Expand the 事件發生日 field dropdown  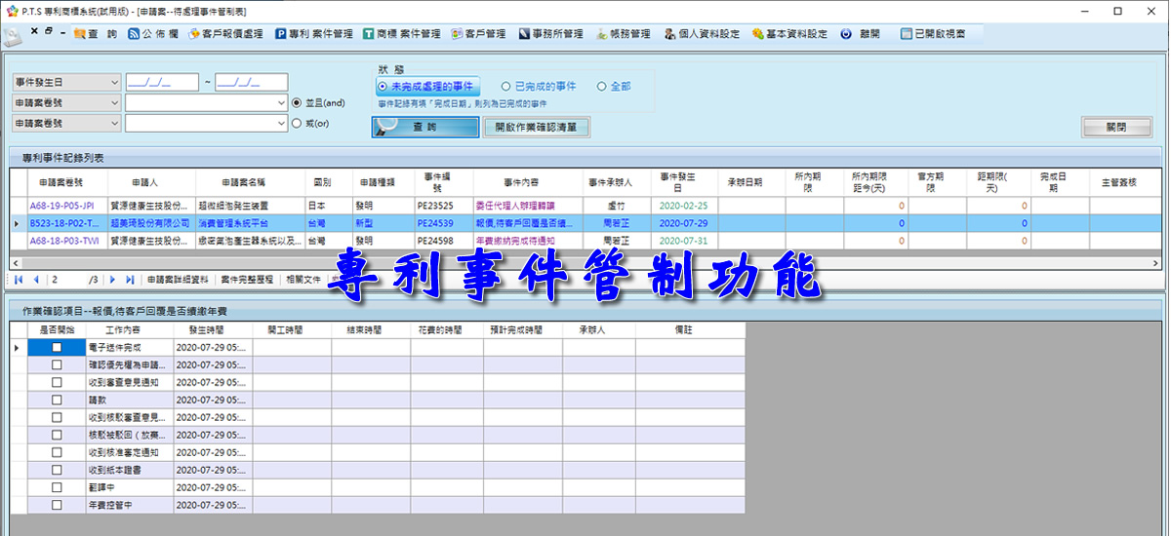115,82
